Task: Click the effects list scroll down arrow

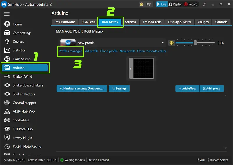Action: click(225, 148)
